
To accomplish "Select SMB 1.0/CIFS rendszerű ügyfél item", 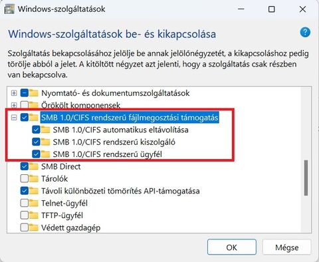I will 108,154.
